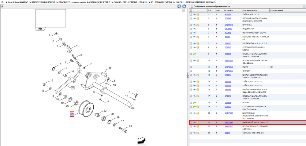Image resolution: width=306 pixels, height=146 pixels.
Task: Click the package icon in row 84057311
Action: click(198, 60)
